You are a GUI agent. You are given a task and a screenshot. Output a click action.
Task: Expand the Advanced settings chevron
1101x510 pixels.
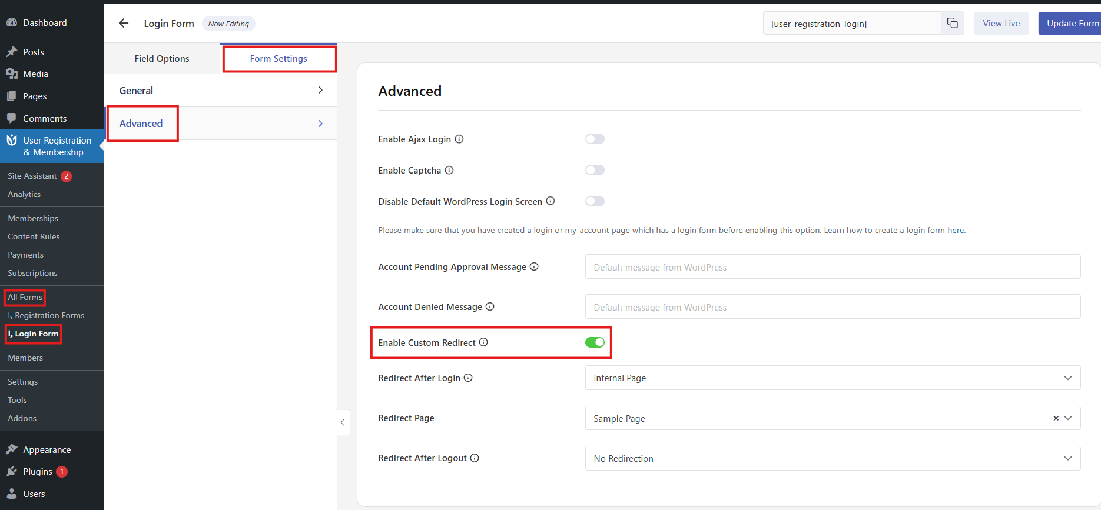320,124
